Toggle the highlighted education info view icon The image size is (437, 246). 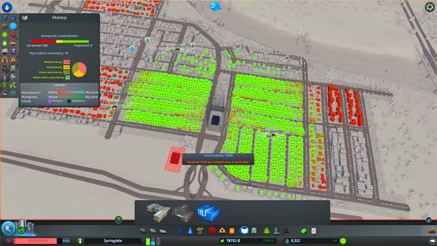(x=13, y=27)
